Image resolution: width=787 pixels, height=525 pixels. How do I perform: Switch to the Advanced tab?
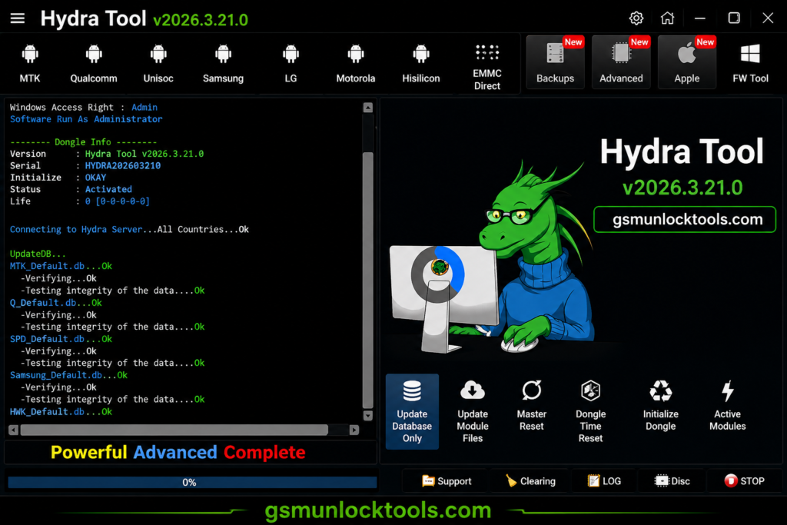621,62
